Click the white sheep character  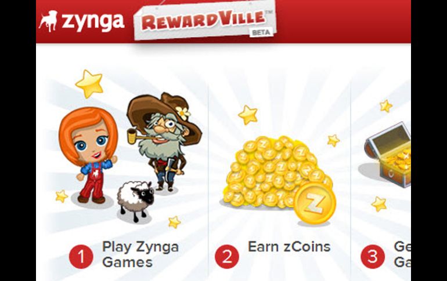pyautogui.click(x=136, y=200)
